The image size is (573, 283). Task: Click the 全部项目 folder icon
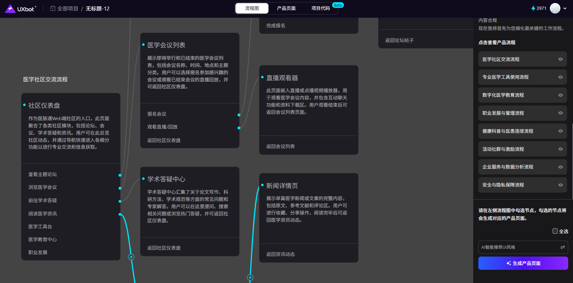coord(53,8)
